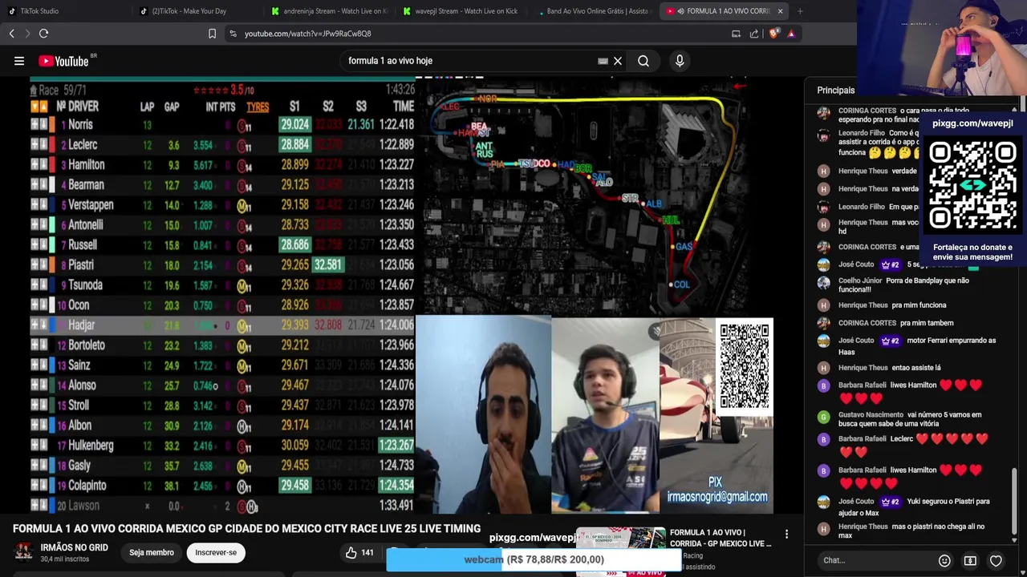The height and width of the screenshot is (577, 1027).
Task: Open the Brave Shields lion icon
Action: (x=773, y=34)
